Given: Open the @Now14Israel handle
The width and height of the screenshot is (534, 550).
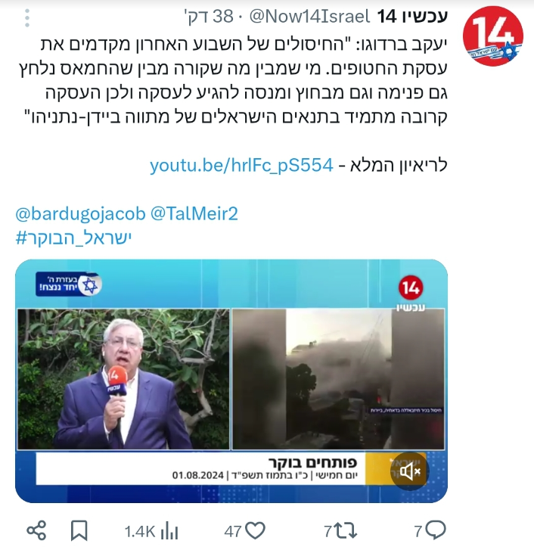Looking at the screenshot, I should [309, 17].
